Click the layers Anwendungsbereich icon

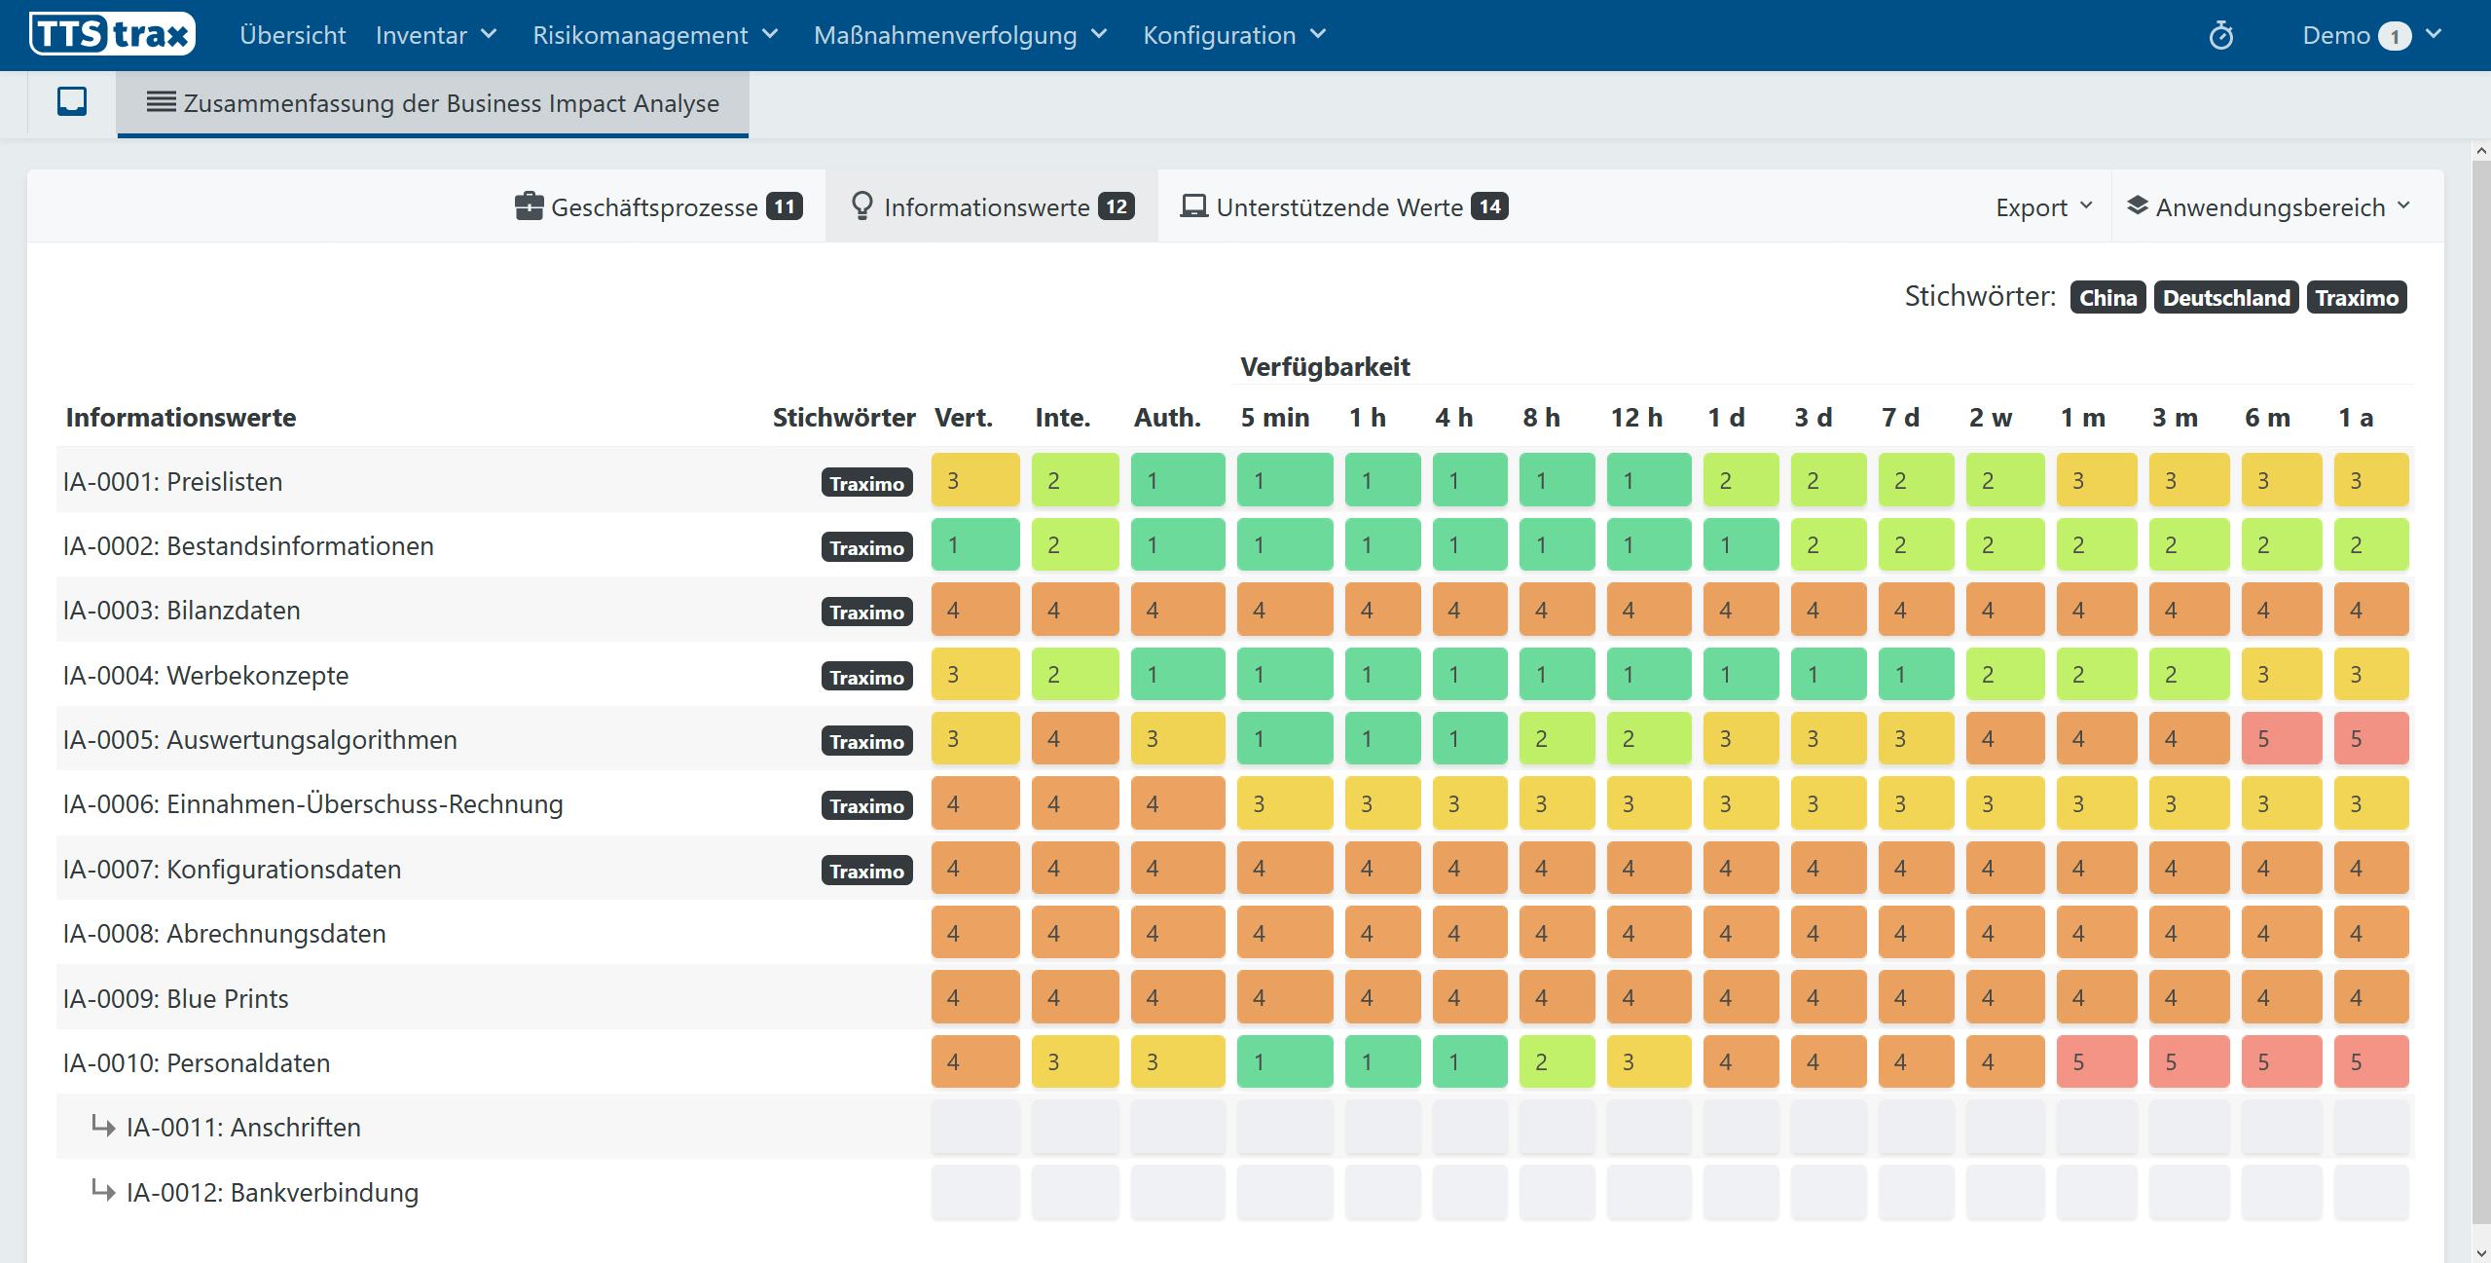[2137, 205]
